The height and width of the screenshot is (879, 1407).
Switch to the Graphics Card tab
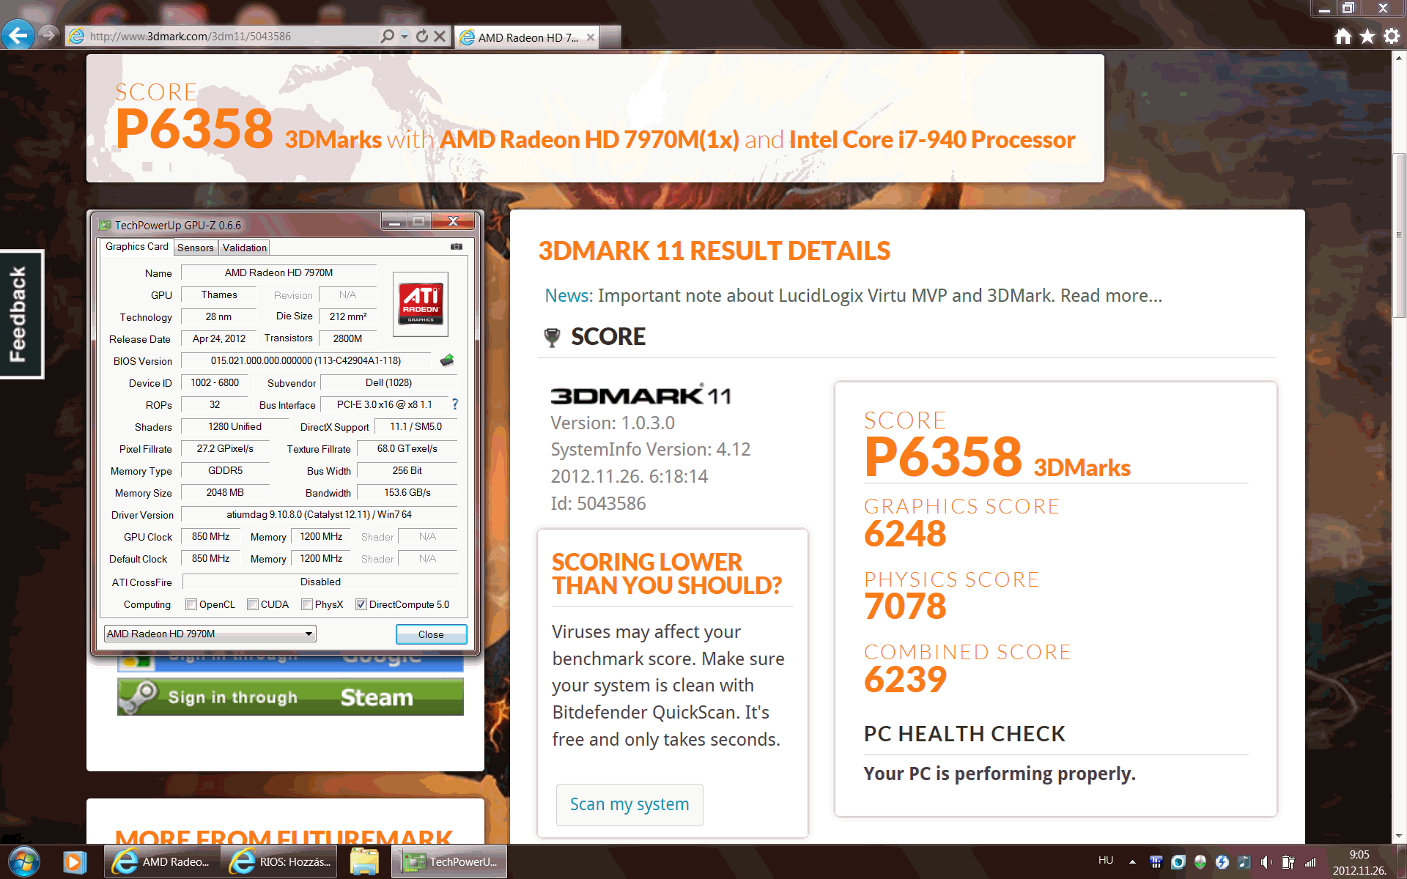(137, 247)
